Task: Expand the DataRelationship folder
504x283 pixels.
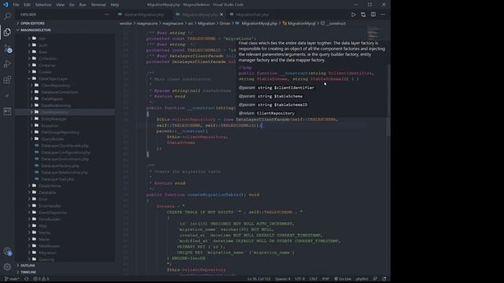Action: click(56, 105)
